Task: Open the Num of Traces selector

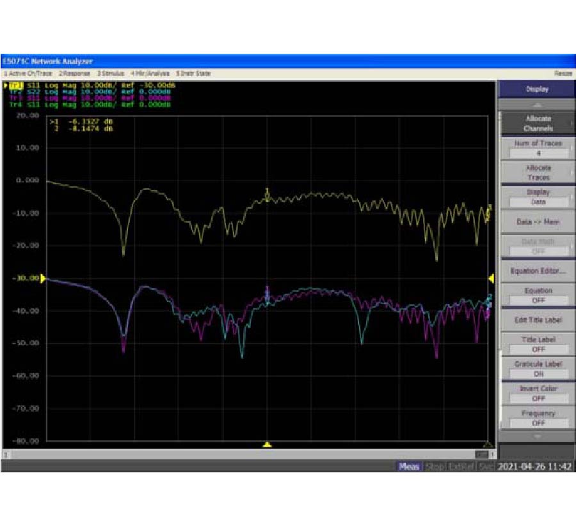Action: (538, 148)
